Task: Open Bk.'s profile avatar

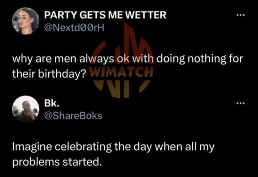Action: click(25, 109)
